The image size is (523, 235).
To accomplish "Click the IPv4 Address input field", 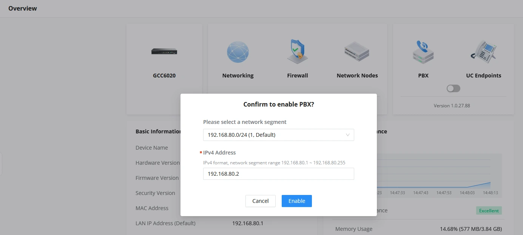I will (279, 174).
